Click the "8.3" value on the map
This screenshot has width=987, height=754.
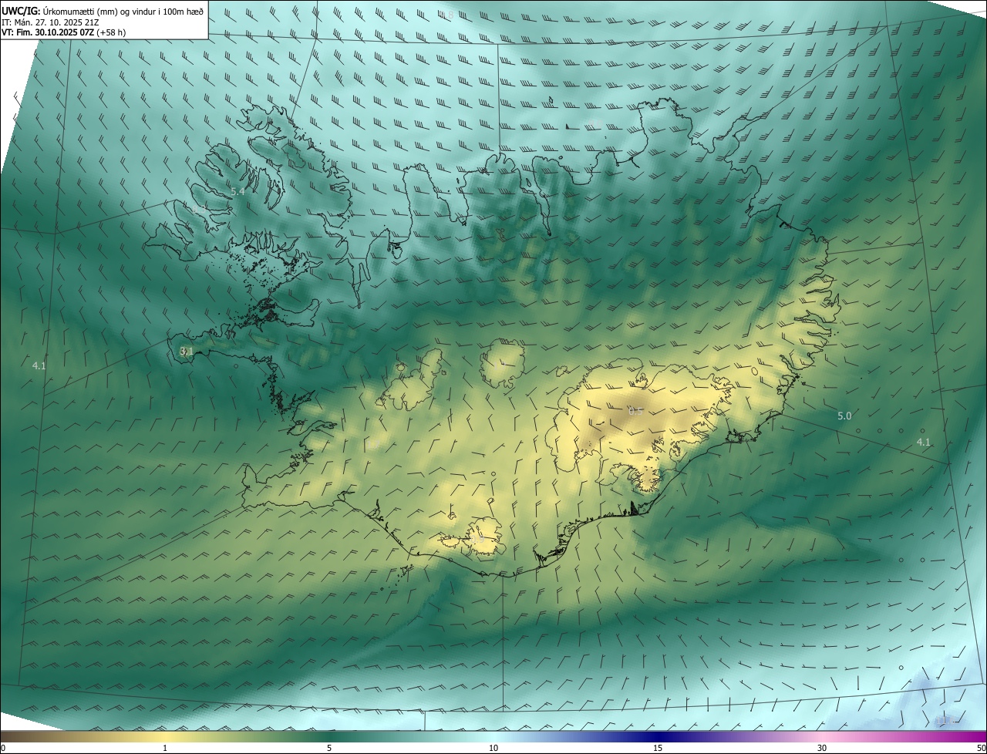pos(200,210)
